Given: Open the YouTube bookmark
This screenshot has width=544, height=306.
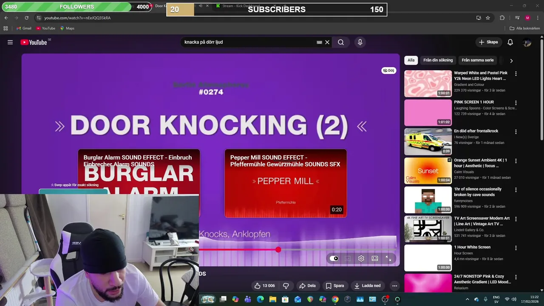Looking at the screenshot, I should click(45, 28).
